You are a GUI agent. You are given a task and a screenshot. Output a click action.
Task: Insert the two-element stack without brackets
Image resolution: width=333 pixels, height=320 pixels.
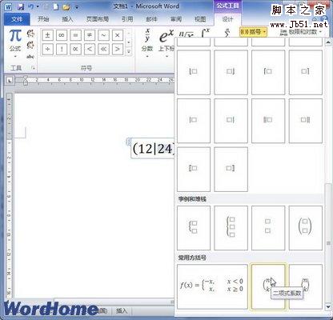point(268,228)
